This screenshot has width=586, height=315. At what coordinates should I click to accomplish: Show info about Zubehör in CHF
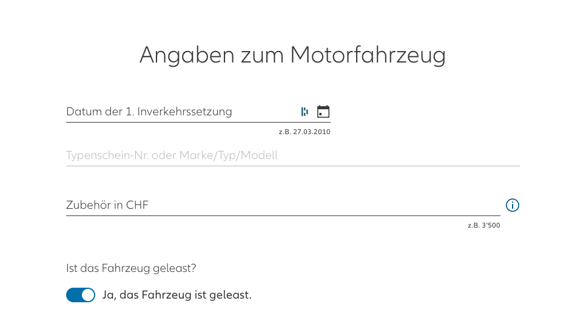(513, 205)
